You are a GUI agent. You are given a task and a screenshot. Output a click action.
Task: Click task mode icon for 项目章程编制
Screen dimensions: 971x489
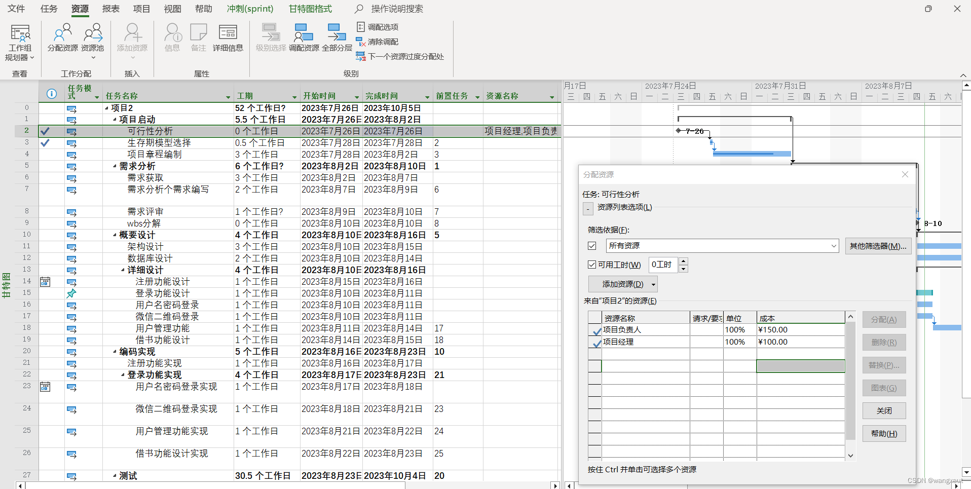[x=71, y=155]
